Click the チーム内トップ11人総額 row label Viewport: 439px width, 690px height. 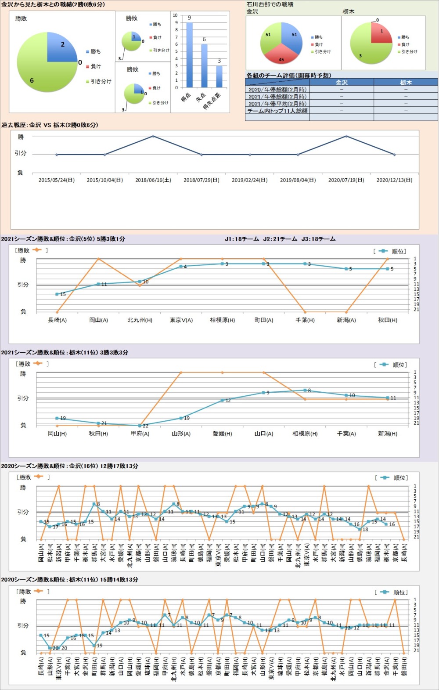click(277, 111)
